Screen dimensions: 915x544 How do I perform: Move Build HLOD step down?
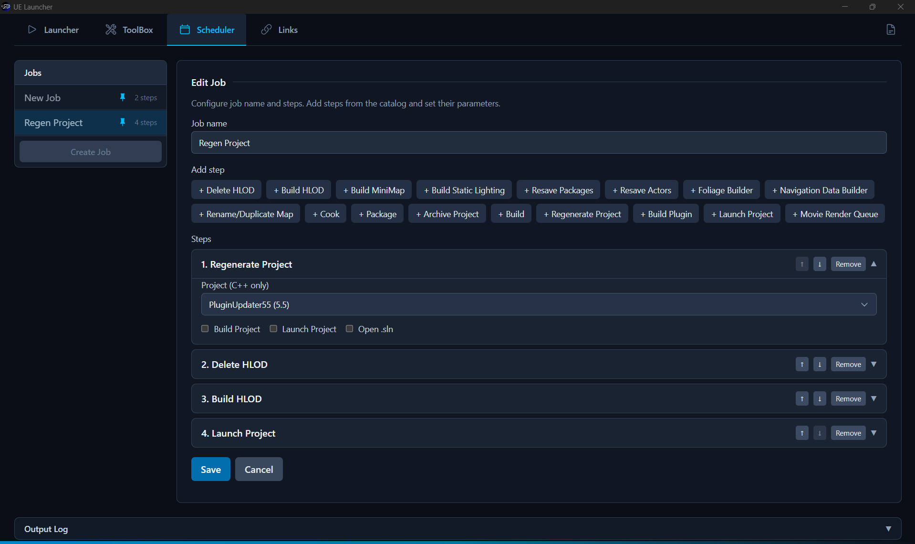pos(820,398)
